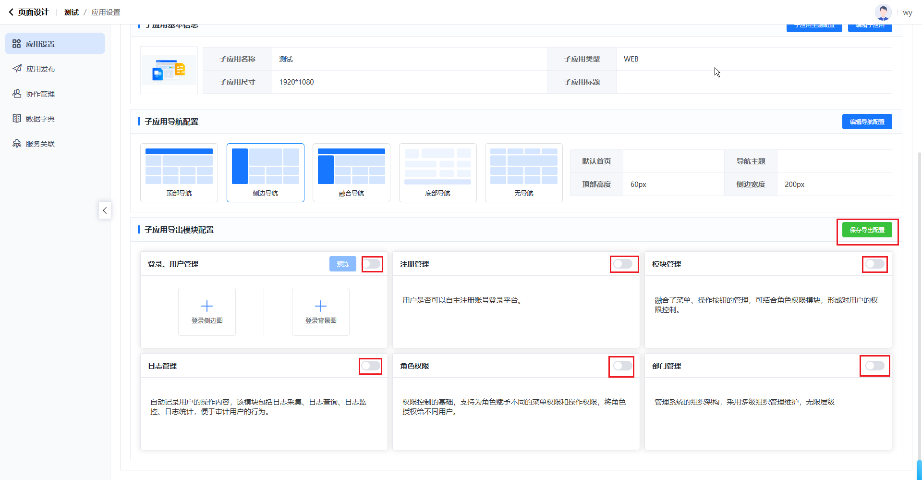This screenshot has width=922, height=480.
Task: Click the 协作管理 user icon
Action: 17,94
